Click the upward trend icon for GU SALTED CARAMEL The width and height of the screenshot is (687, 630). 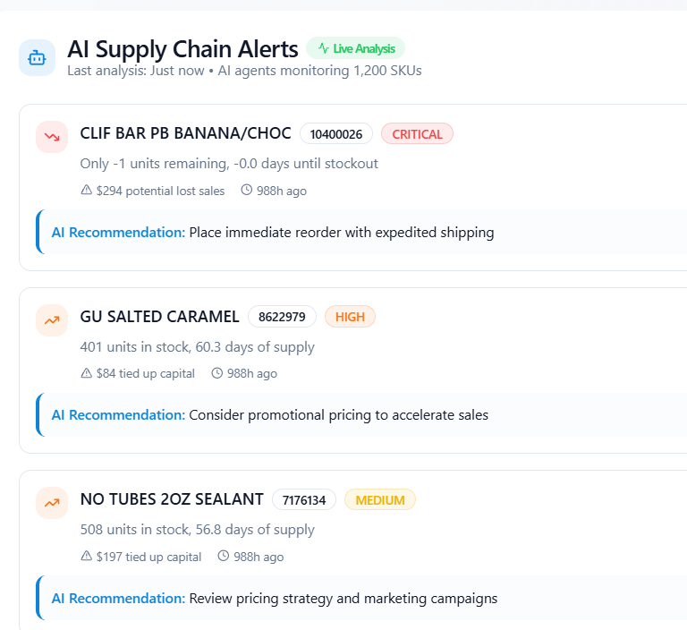[x=52, y=319]
